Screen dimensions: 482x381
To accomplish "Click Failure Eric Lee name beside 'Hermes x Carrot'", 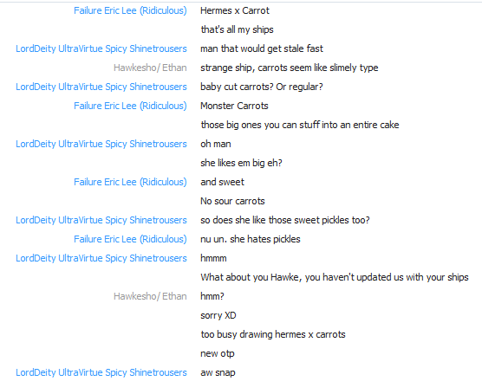I will (x=130, y=10).
